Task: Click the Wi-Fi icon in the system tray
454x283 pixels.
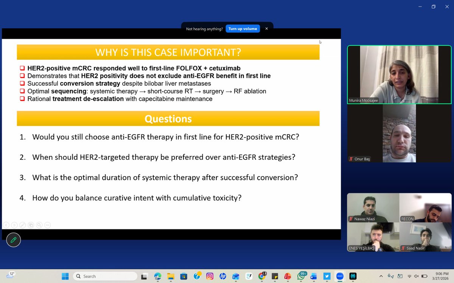Action: click(x=410, y=276)
